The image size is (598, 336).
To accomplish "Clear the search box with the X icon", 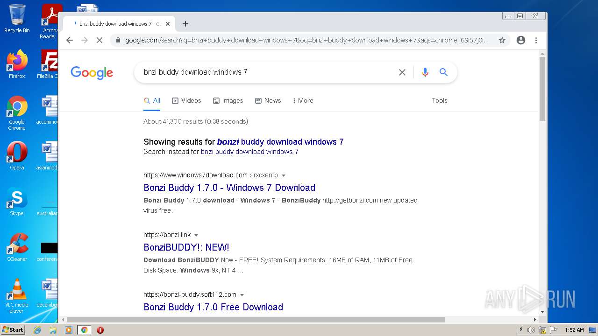I will click(x=402, y=72).
